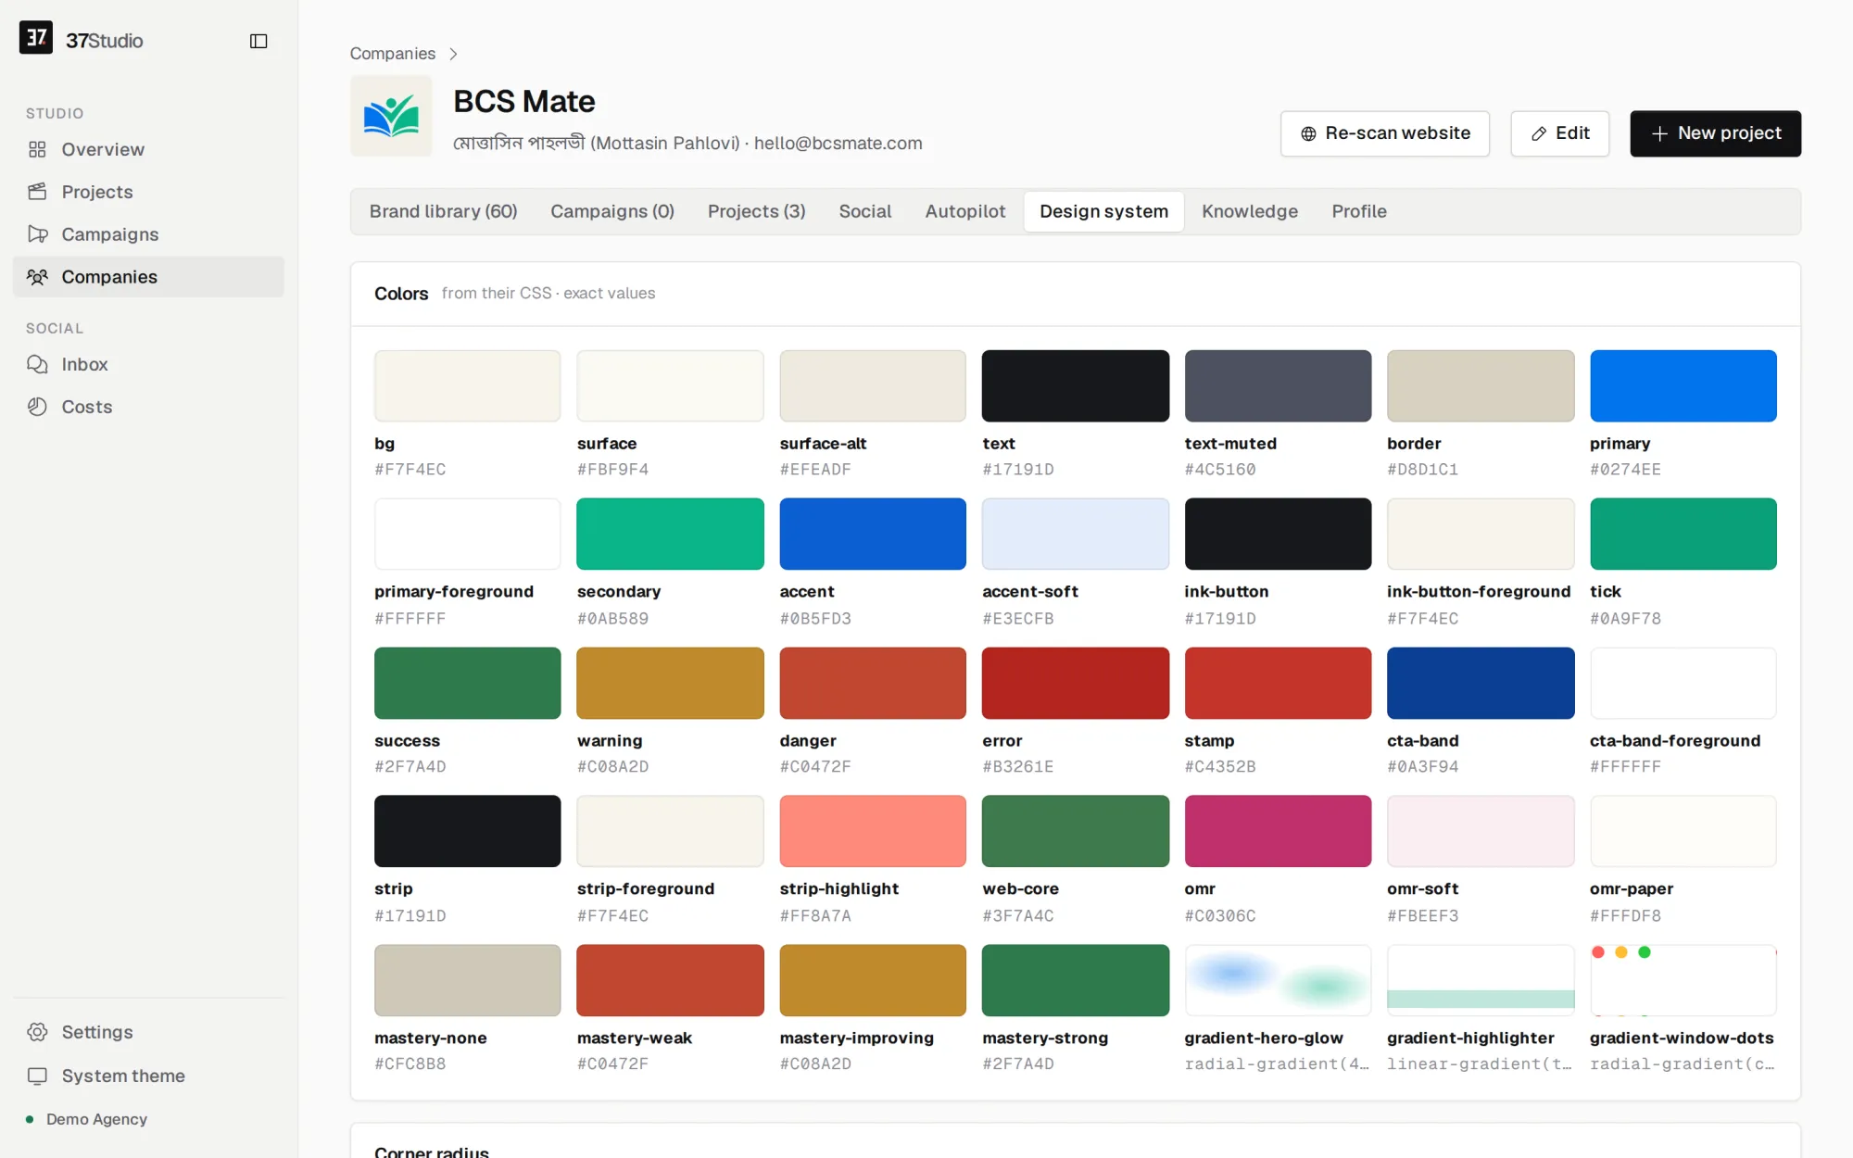
Task: Click the Settings gear icon
Action: pyautogui.click(x=37, y=1032)
